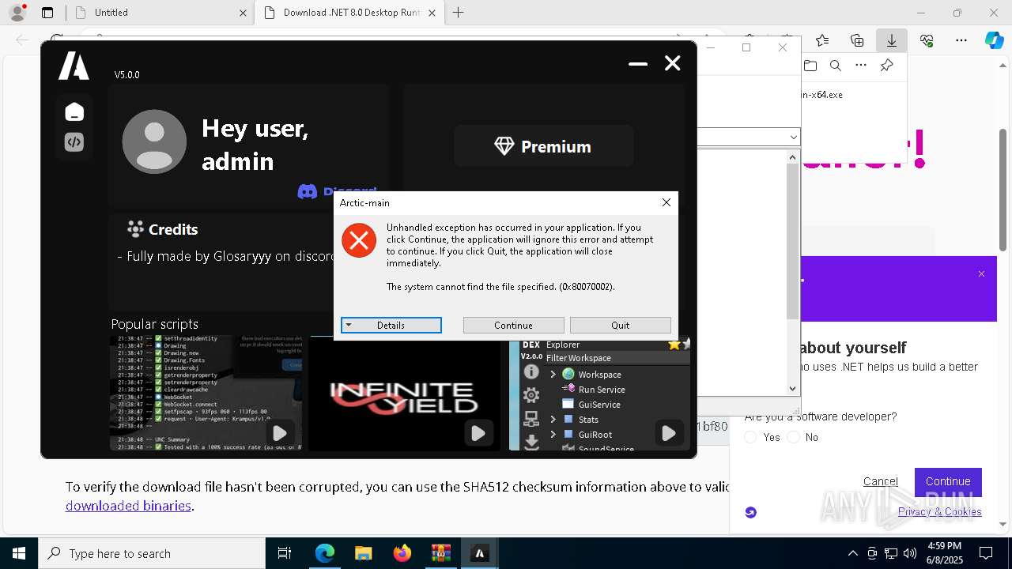Open more options in downloads panel
The height and width of the screenshot is (569, 1012).
coord(861,66)
